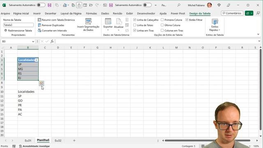Collapse the ribbon using chevron
The image size is (263, 148).
pyautogui.click(x=258, y=34)
